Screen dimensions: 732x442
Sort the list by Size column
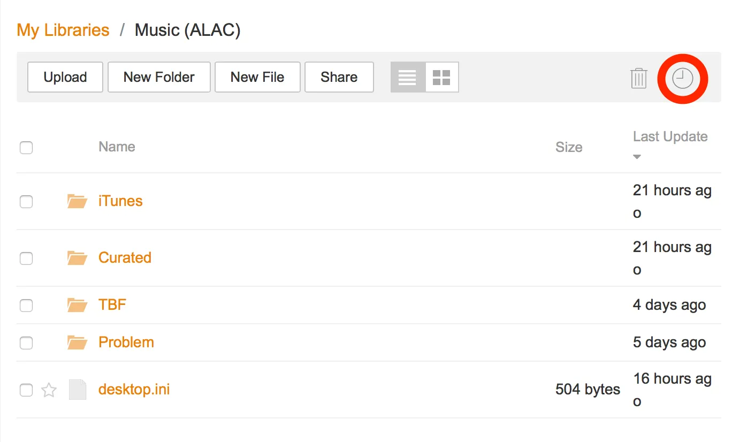click(x=568, y=148)
